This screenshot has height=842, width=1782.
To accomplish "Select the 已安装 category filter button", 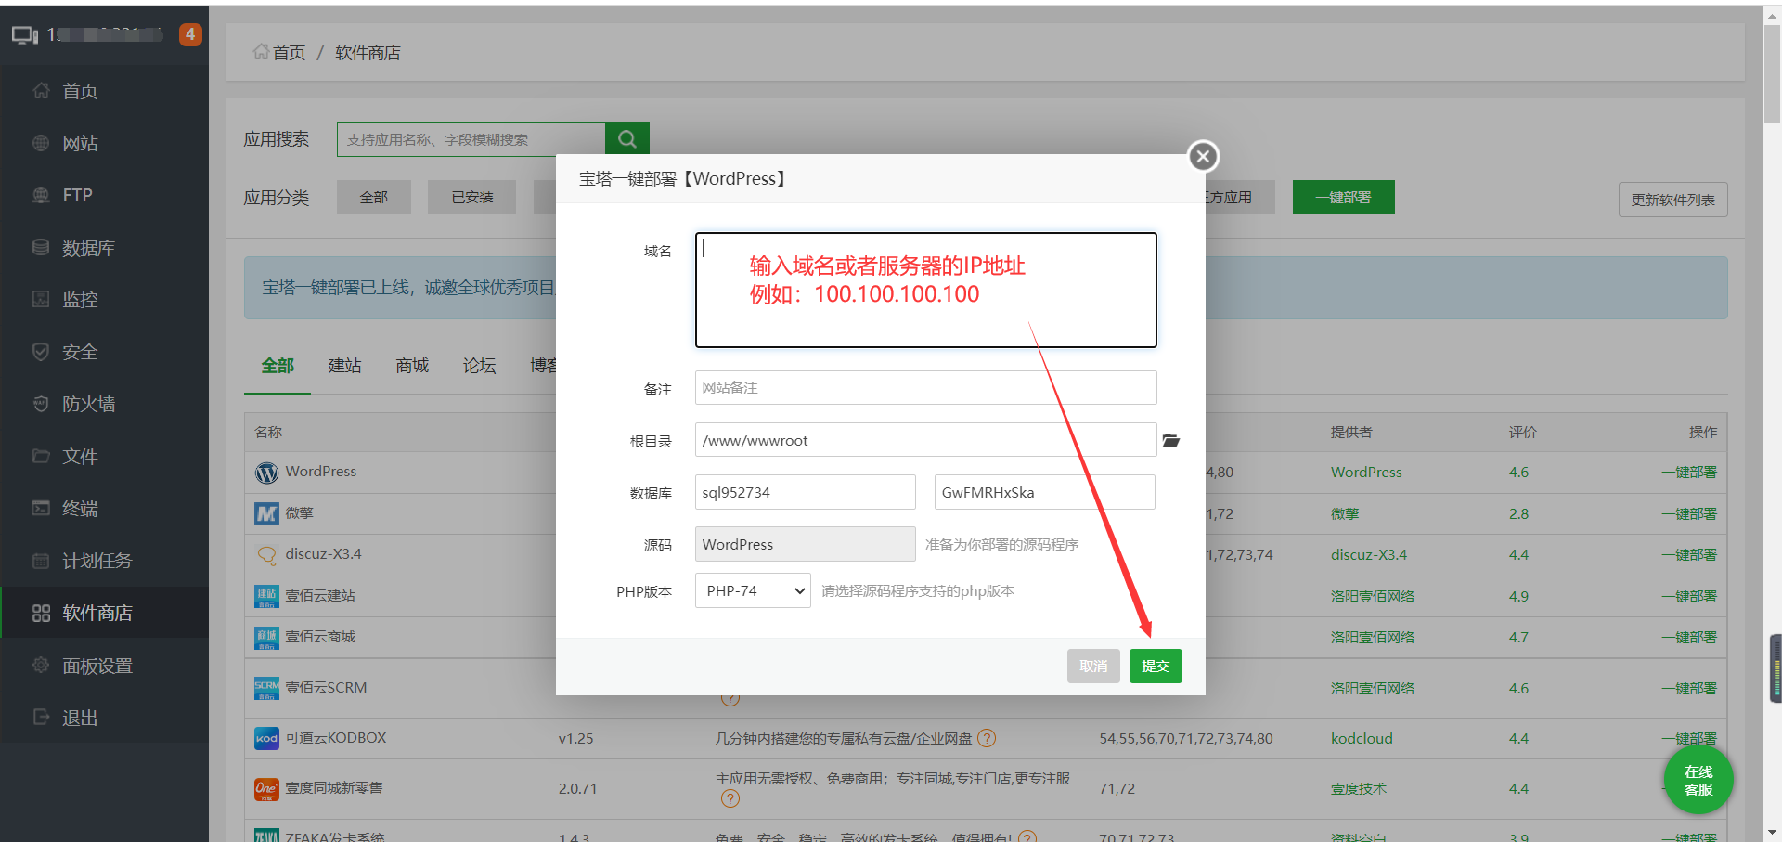I will 471,197.
